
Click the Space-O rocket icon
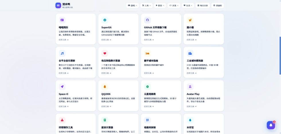62,87
